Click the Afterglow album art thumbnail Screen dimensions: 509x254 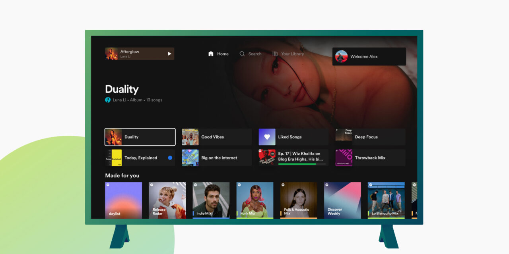[111, 54]
